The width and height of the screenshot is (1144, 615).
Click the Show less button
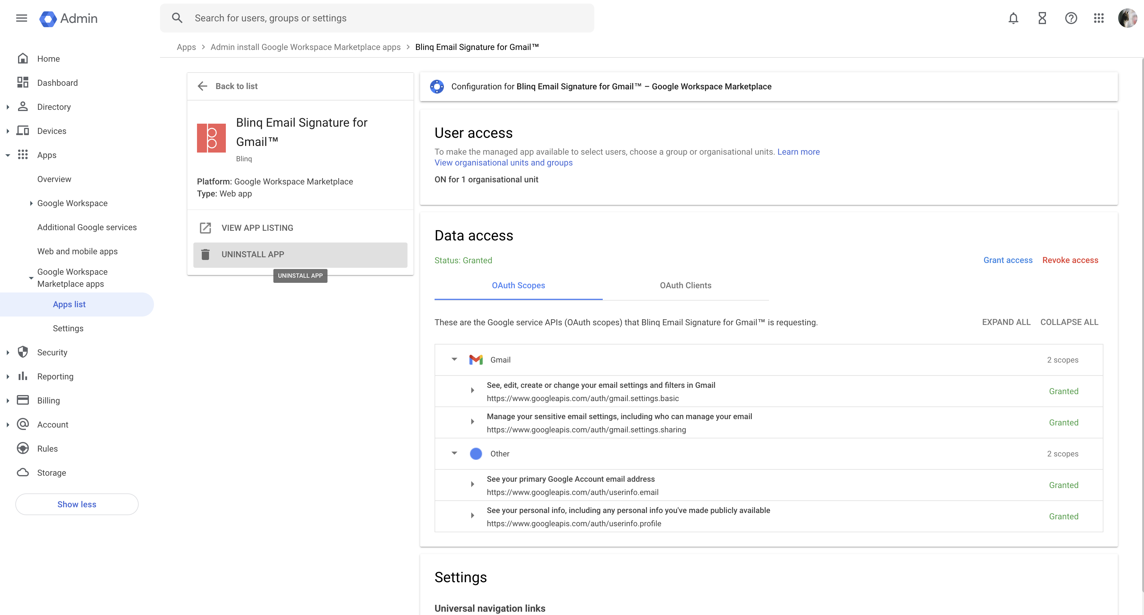click(x=77, y=504)
